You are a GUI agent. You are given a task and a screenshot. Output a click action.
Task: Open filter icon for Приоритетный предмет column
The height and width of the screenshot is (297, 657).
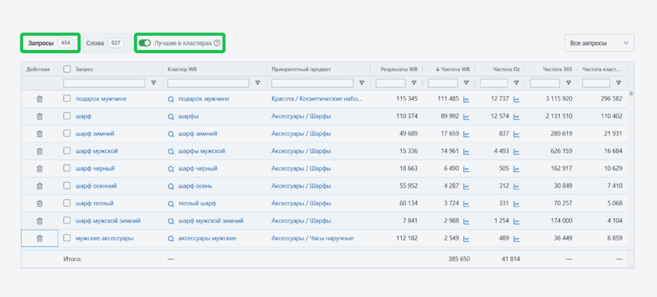click(x=361, y=83)
